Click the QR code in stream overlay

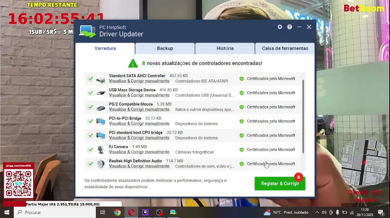pos(19,184)
